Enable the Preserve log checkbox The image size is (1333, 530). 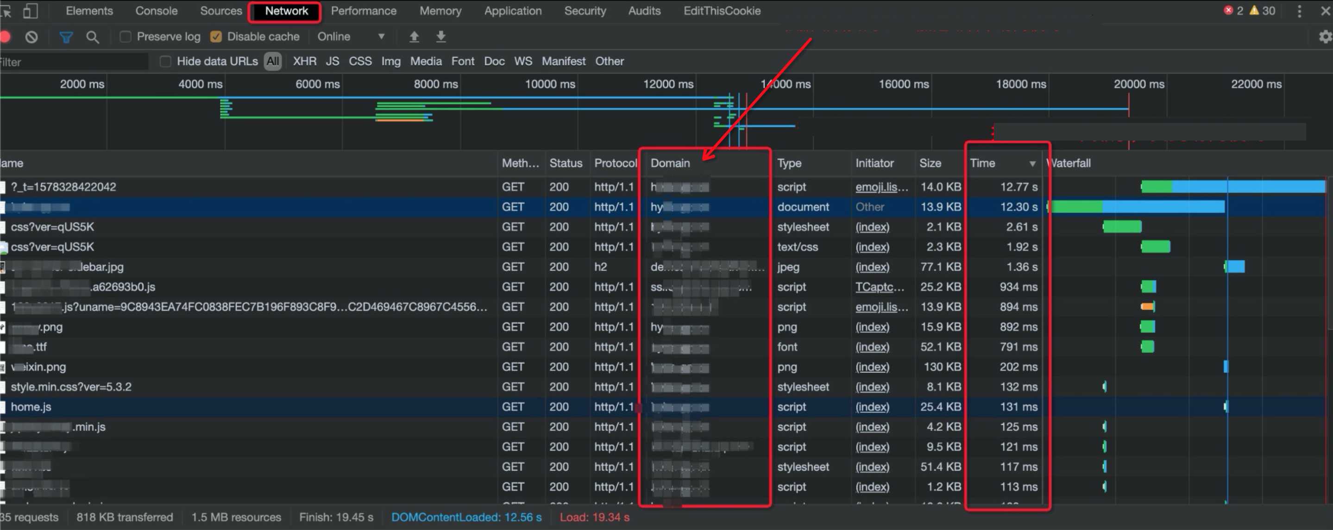click(x=125, y=37)
